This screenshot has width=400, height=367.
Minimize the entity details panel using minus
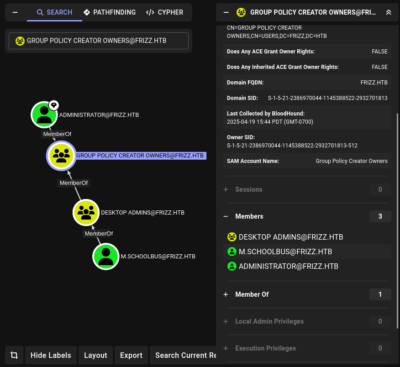pos(226,12)
